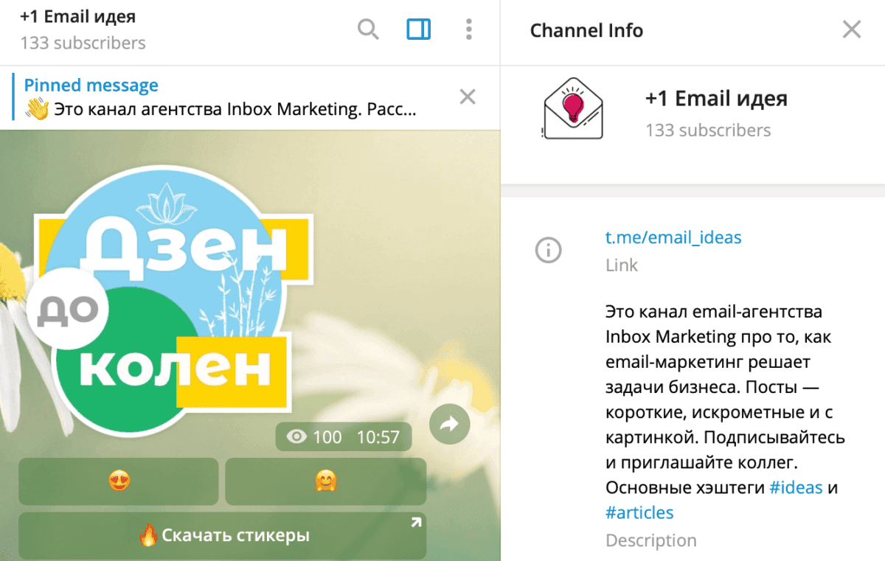React with the hugging face emoji

coord(324,481)
